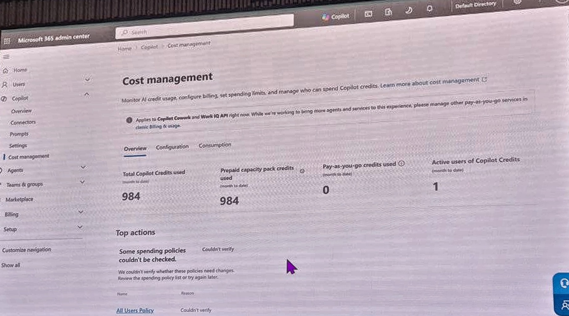Click the Default Directory tenant label

pos(475,5)
